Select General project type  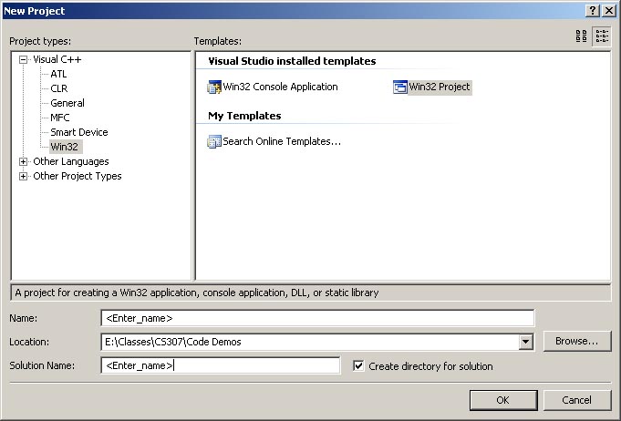67,103
